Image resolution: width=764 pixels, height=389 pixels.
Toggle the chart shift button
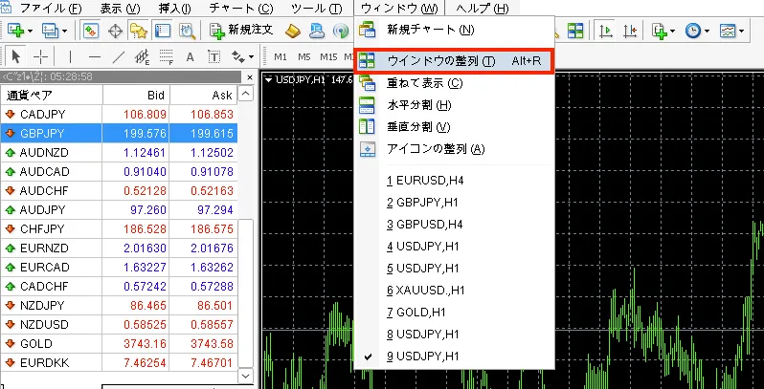click(x=630, y=31)
